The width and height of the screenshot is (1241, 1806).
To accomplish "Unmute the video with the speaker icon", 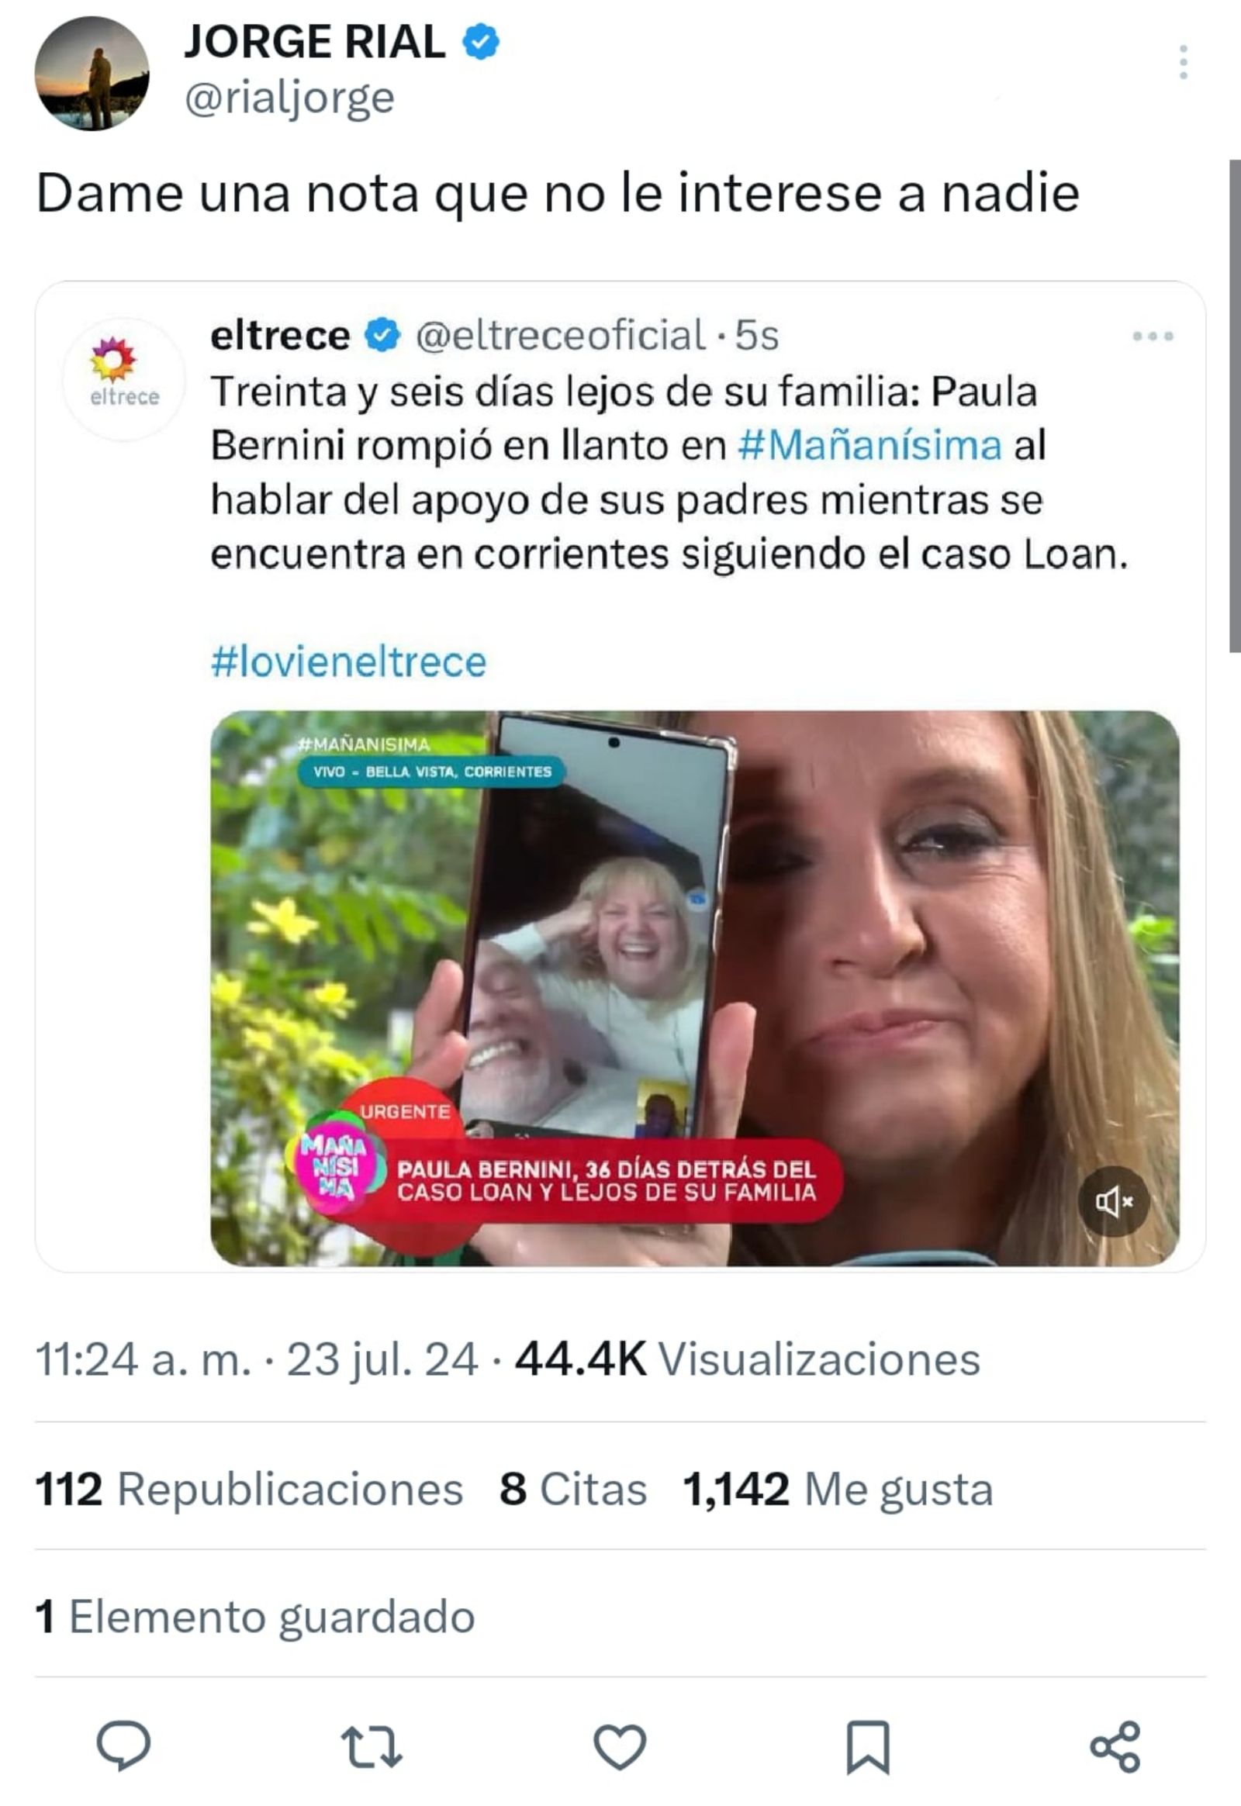I will tap(1113, 1201).
